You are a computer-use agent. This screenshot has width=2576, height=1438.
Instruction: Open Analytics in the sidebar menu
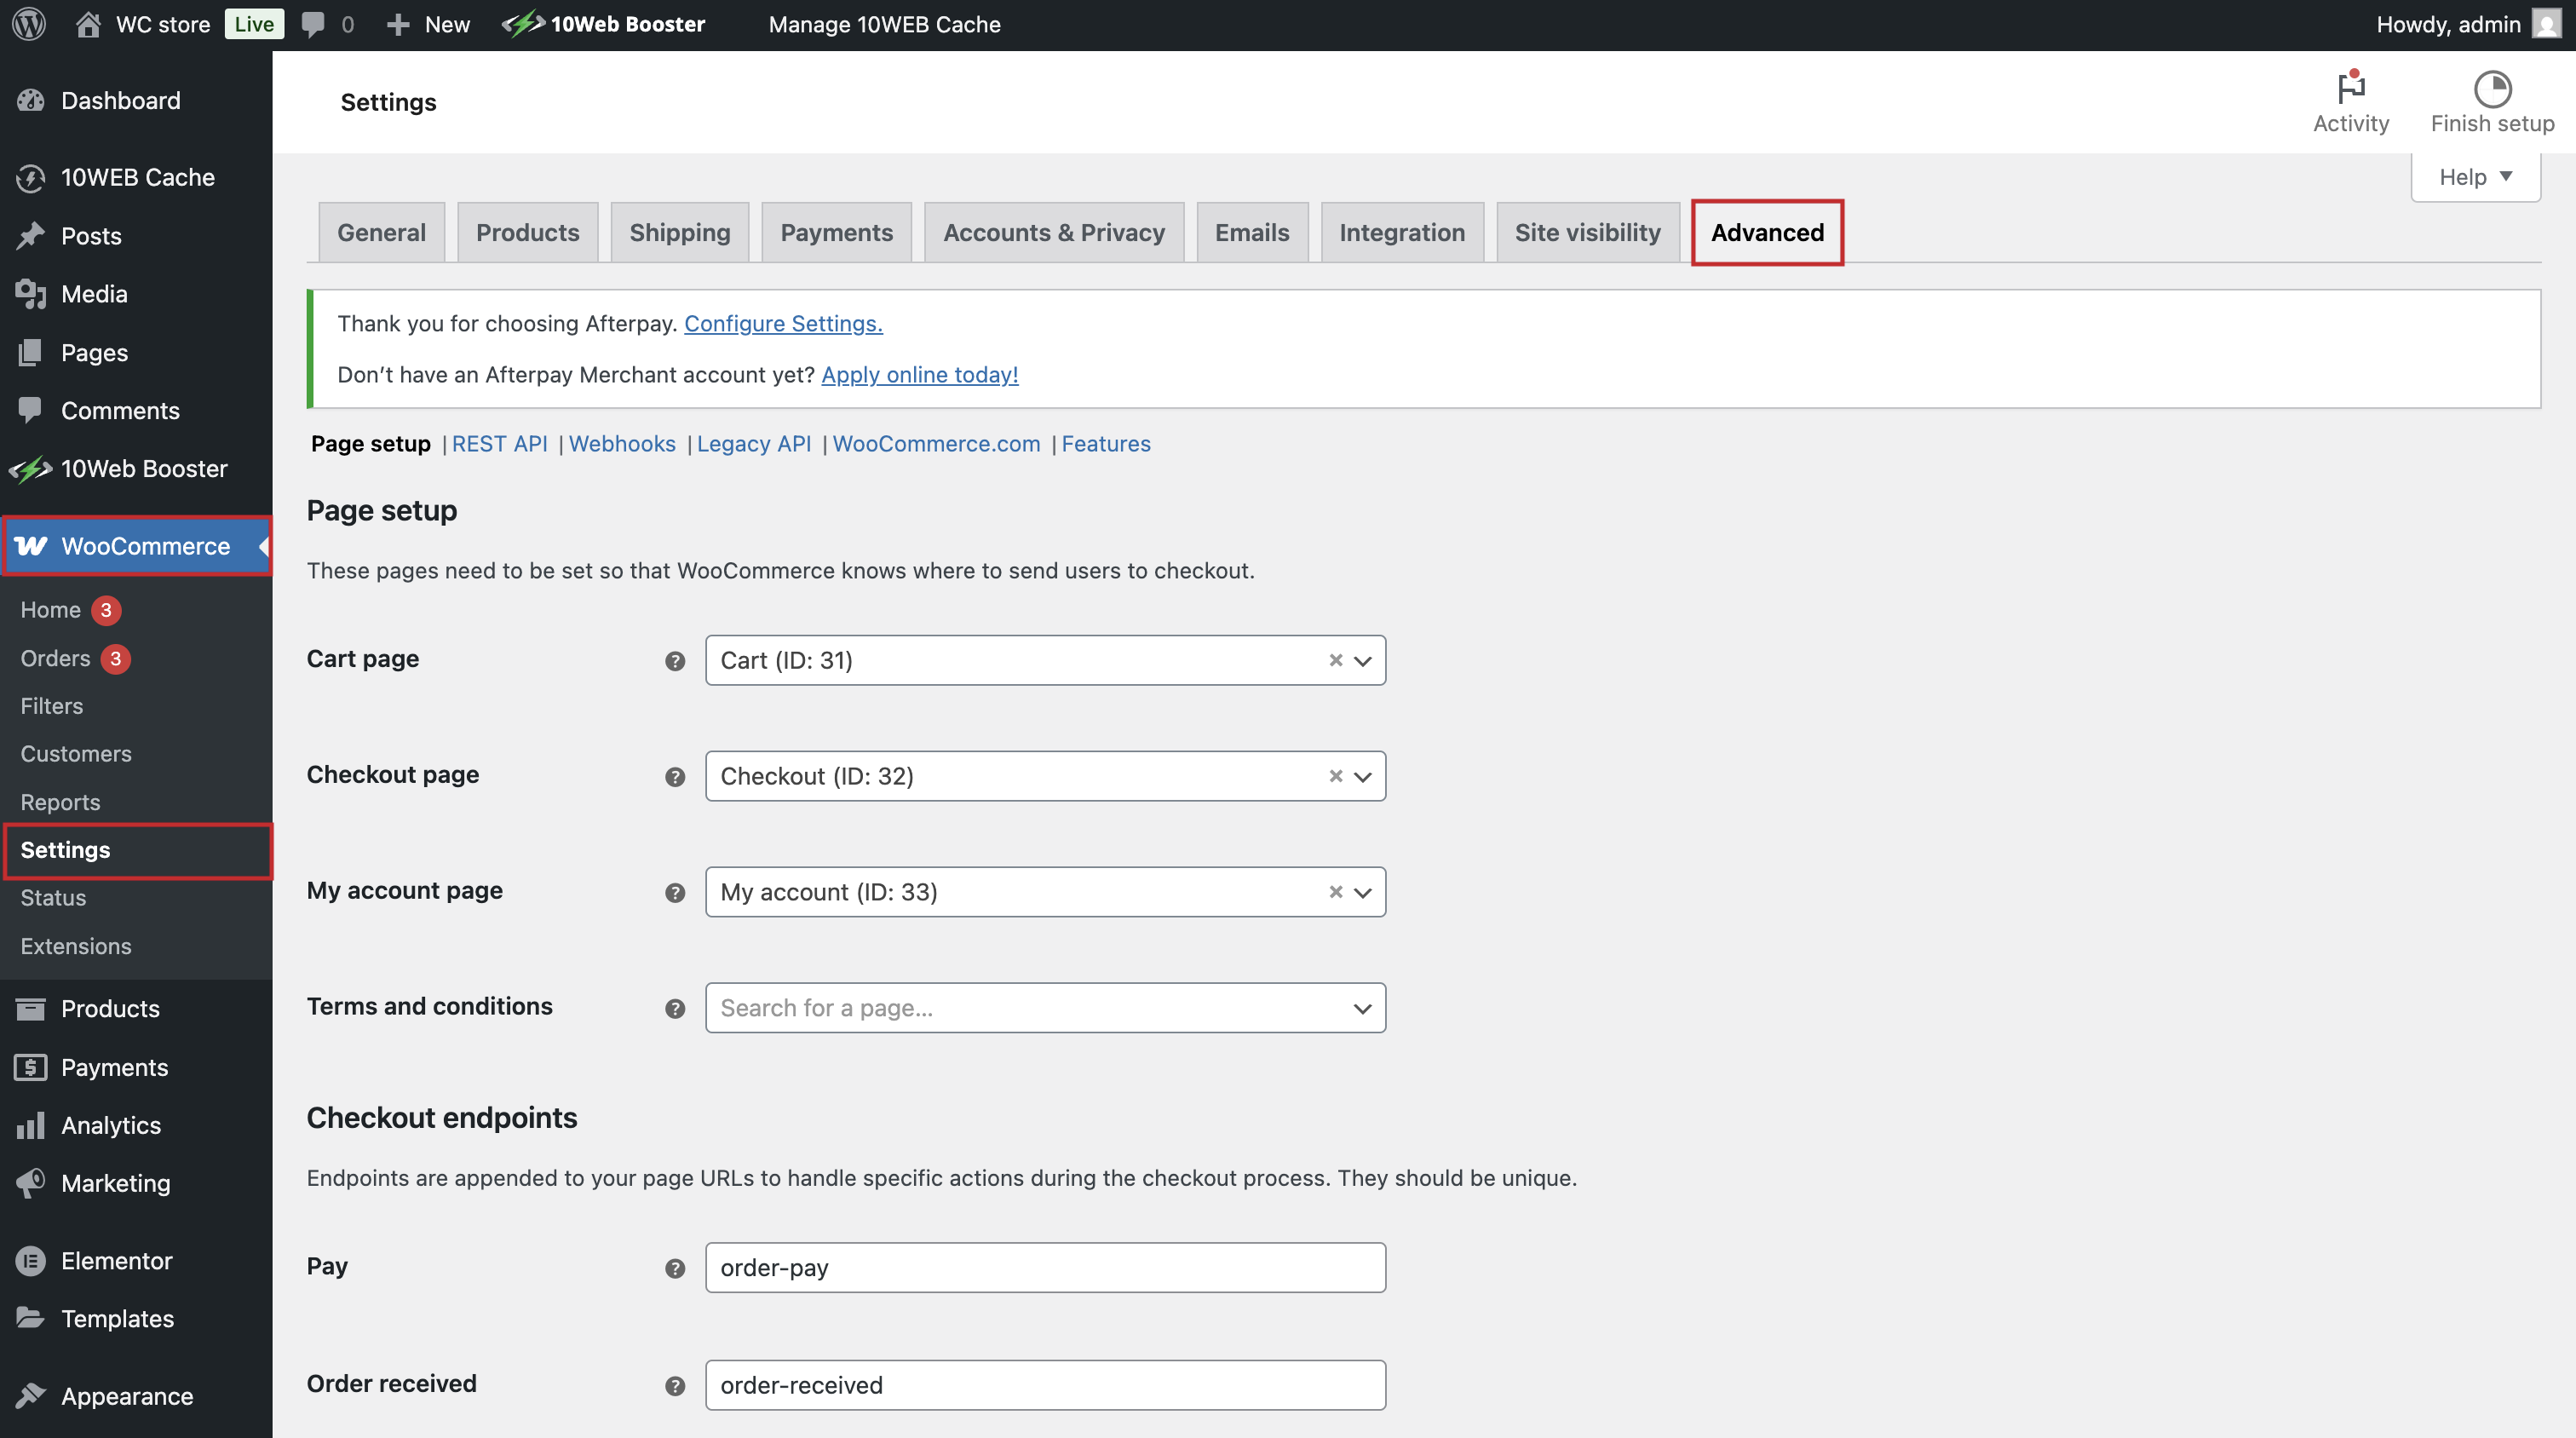tap(110, 1125)
